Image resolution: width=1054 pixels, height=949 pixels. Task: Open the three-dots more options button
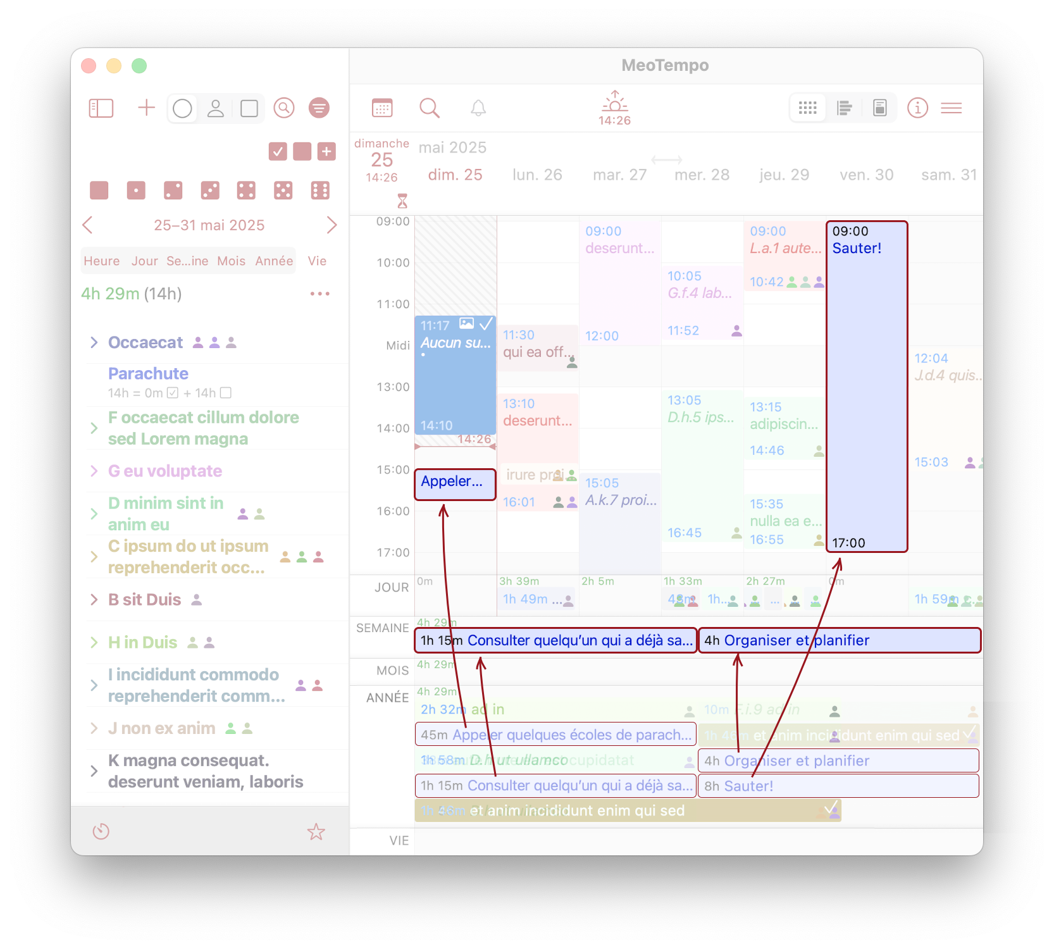pos(320,294)
